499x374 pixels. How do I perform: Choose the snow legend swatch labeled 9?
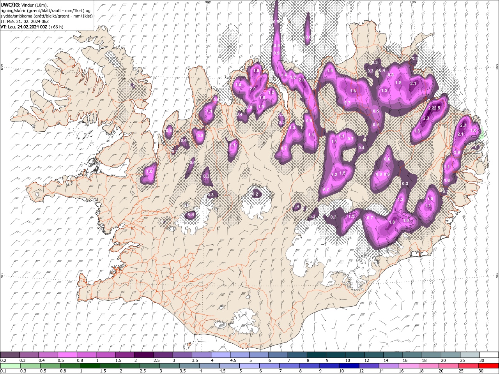click(335, 355)
